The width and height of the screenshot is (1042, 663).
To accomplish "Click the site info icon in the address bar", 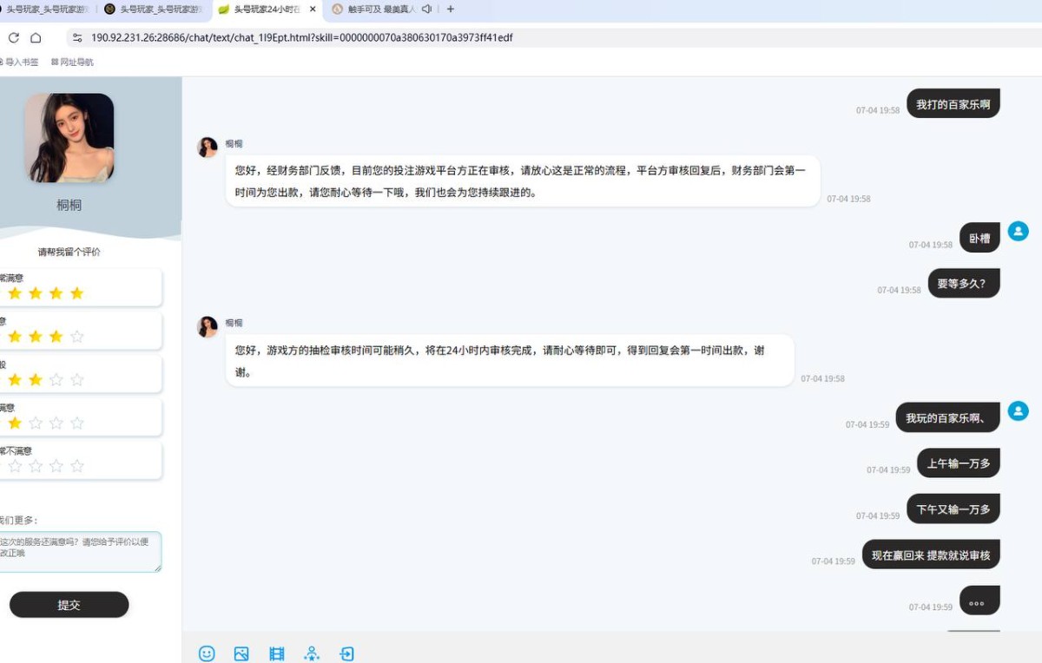I will point(77,37).
